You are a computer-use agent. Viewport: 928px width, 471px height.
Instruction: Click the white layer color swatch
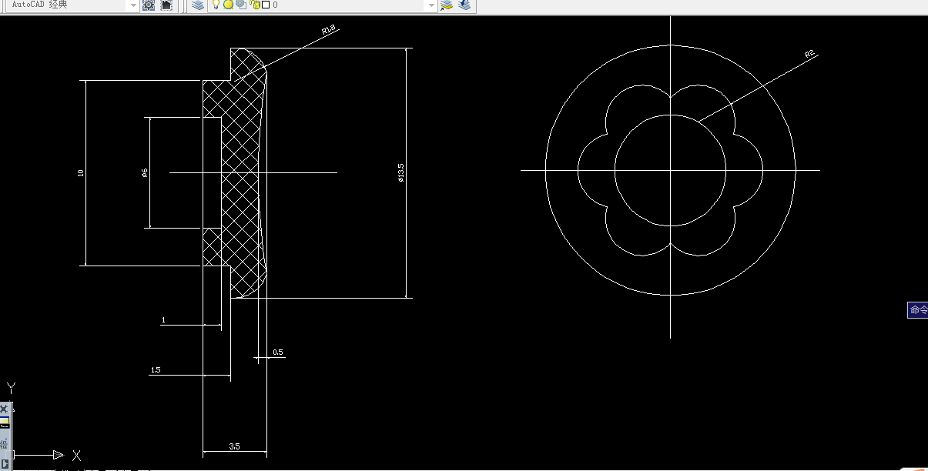point(266,5)
